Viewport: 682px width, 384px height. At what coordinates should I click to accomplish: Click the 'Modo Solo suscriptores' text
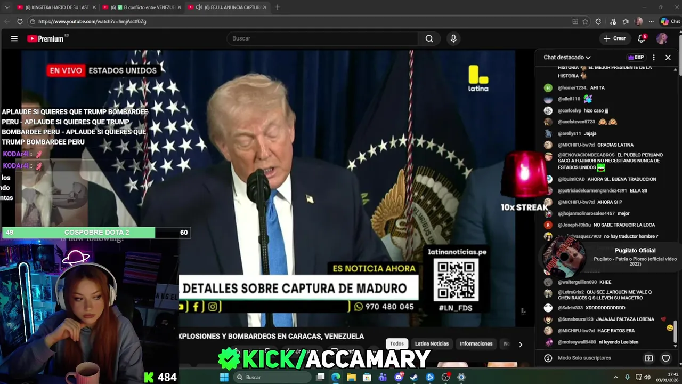click(584, 358)
